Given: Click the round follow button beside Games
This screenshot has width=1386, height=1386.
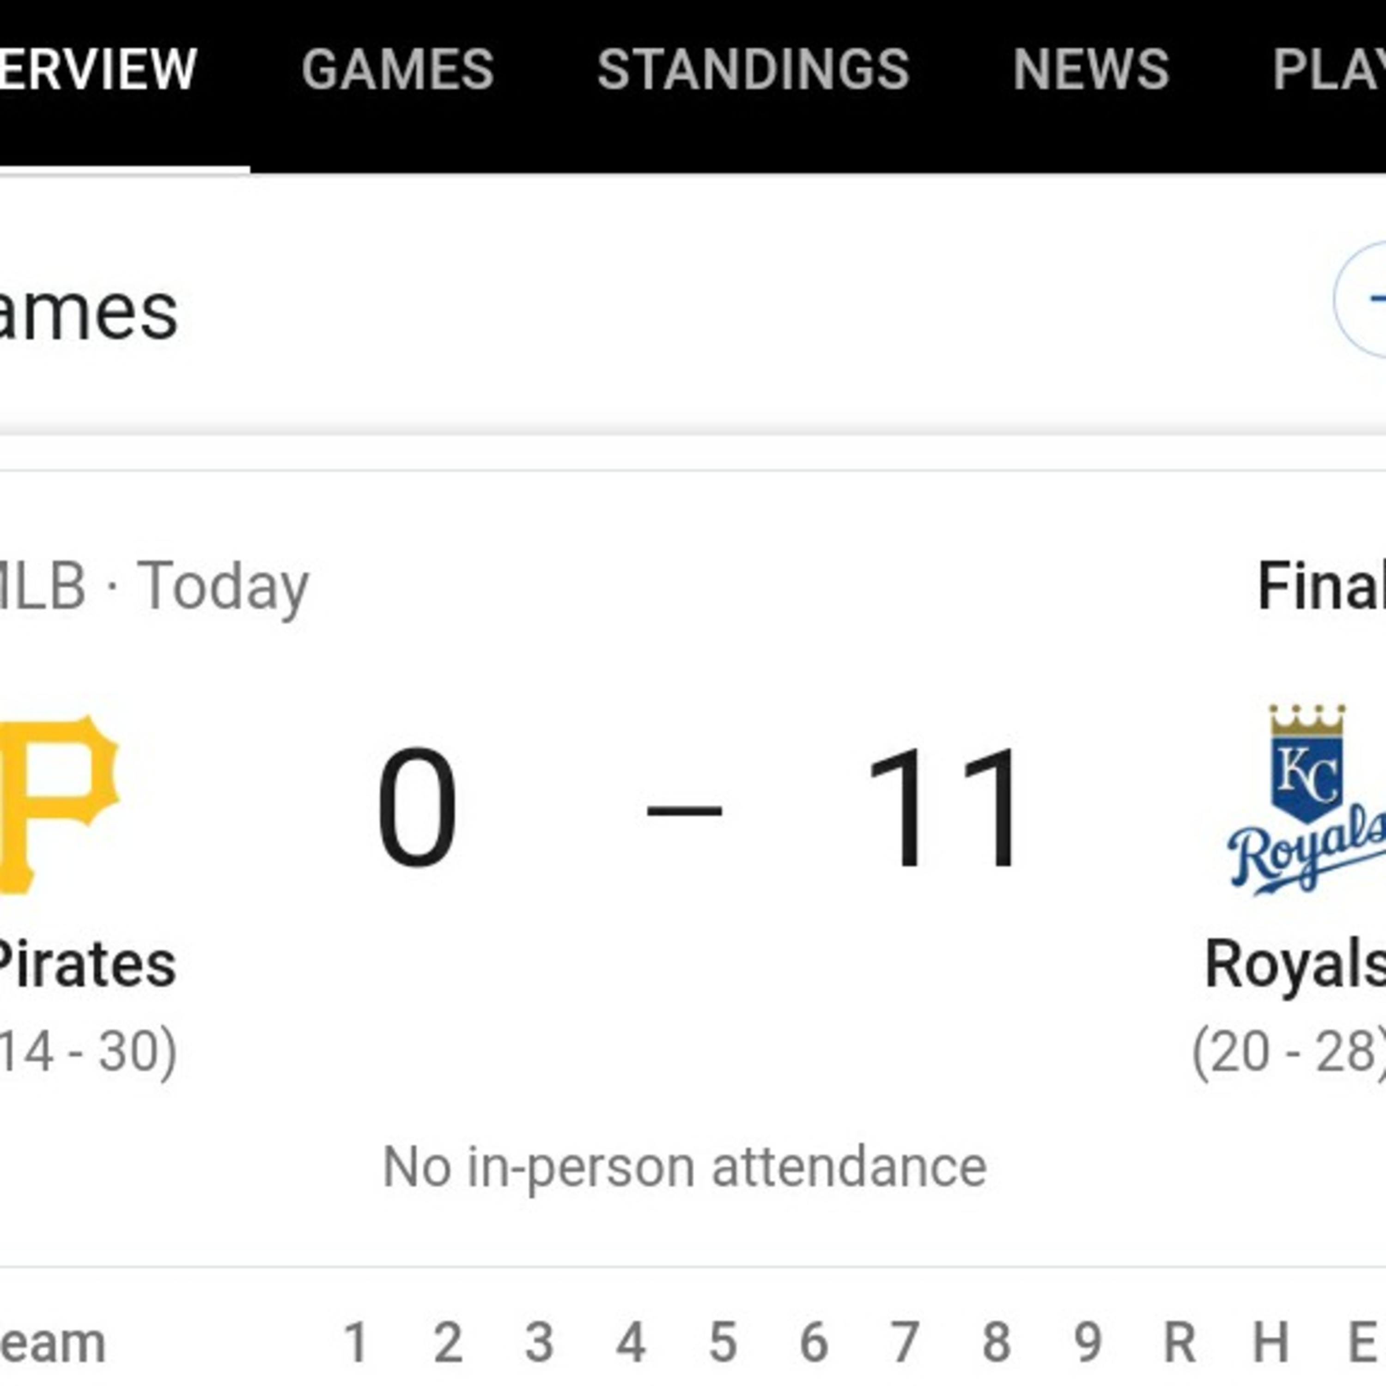Looking at the screenshot, I should click(x=1361, y=299).
